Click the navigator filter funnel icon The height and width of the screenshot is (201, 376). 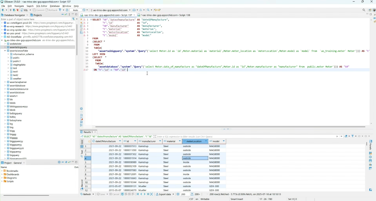click(73, 19)
